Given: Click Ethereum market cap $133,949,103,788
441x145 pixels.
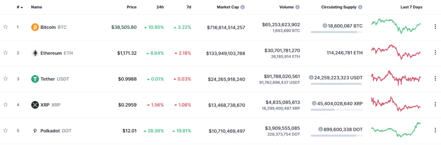Looking at the screenshot, I should click(226, 53).
